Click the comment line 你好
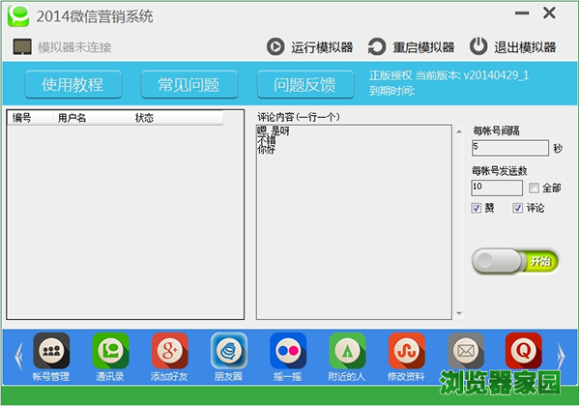Image resolution: width=579 pixels, height=406 pixels. point(266,149)
